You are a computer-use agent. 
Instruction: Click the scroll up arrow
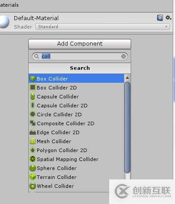(x=127, y=78)
